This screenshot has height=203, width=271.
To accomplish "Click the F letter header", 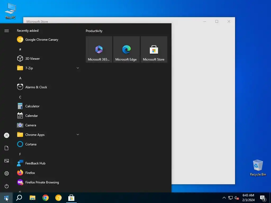I will coord(20,154).
